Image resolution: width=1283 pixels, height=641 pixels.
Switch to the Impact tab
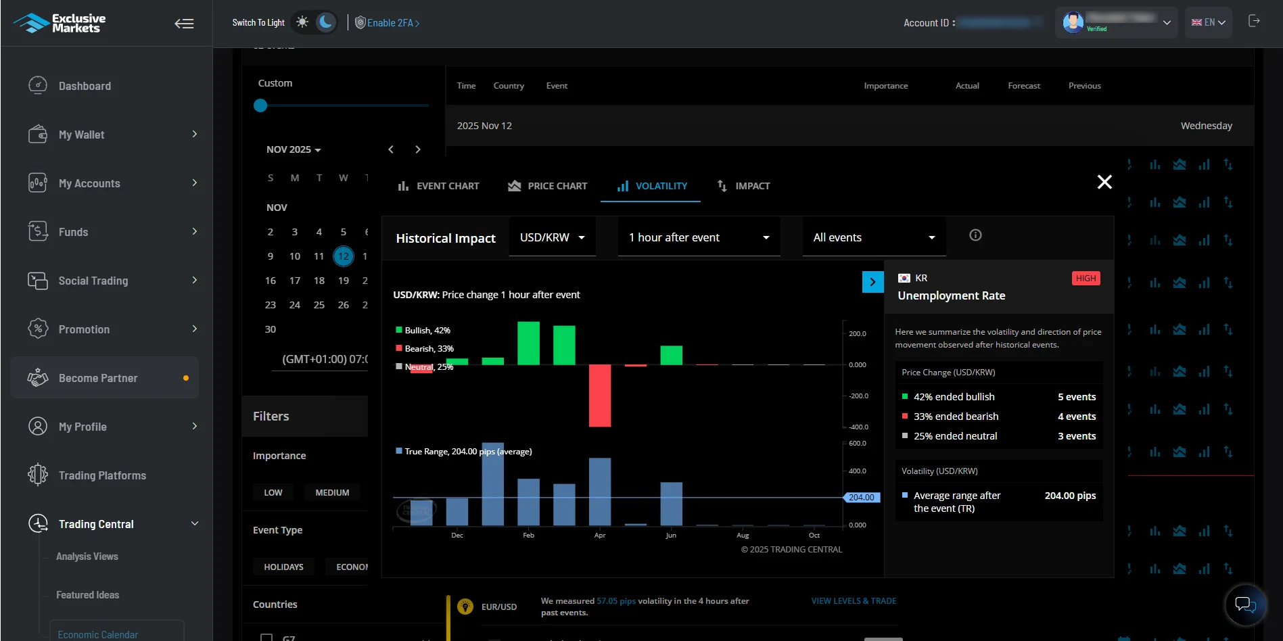click(743, 186)
